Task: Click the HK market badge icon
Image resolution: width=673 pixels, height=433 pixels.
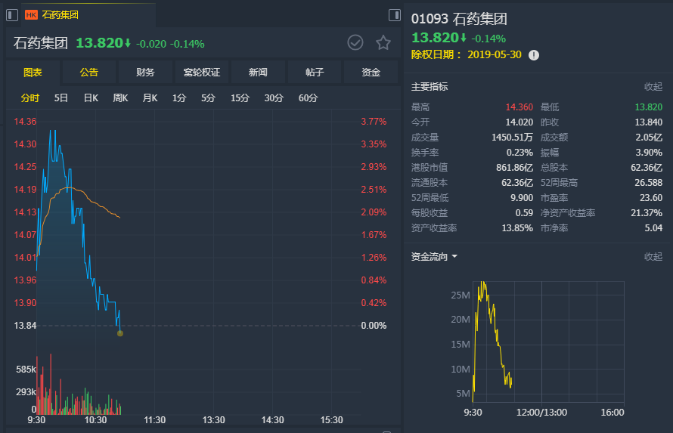Action: point(31,15)
